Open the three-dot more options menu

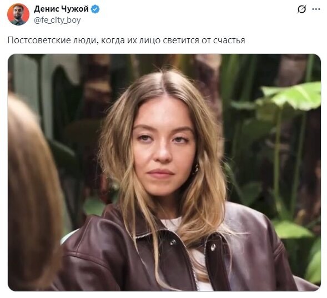[x=316, y=9]
